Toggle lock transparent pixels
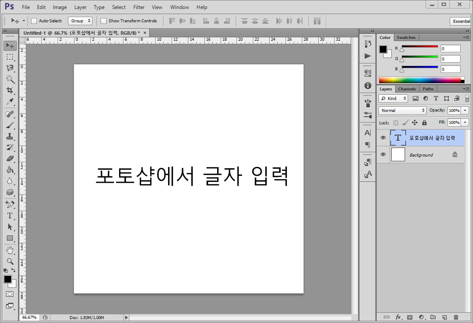The image size is (473, 323). pyautogui.click(x=396, y=123)
